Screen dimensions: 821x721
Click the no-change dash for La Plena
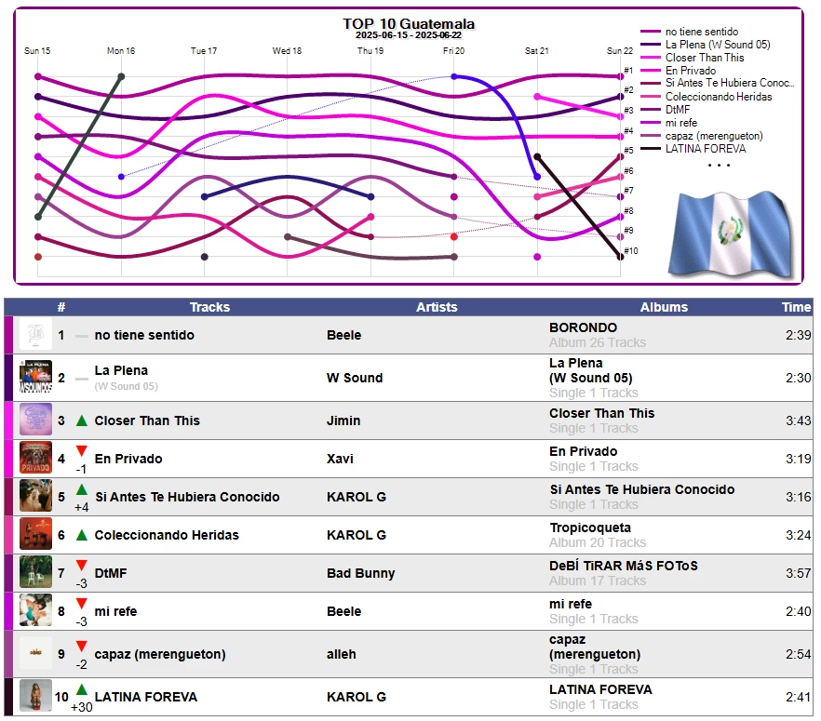pyautogui.click(x=81, y=379)
